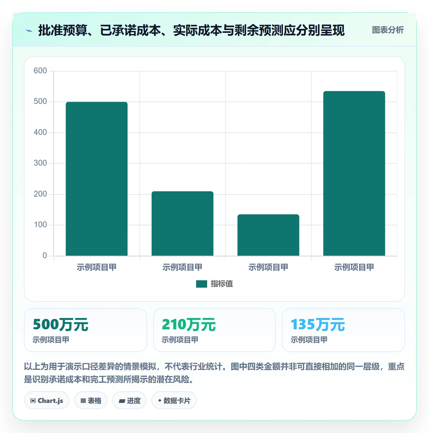This screenshot has height=433, width=429.
Task: Toggle the 指标值 legend color swatch
Action: pyautogui.click(x=201, y=284)
